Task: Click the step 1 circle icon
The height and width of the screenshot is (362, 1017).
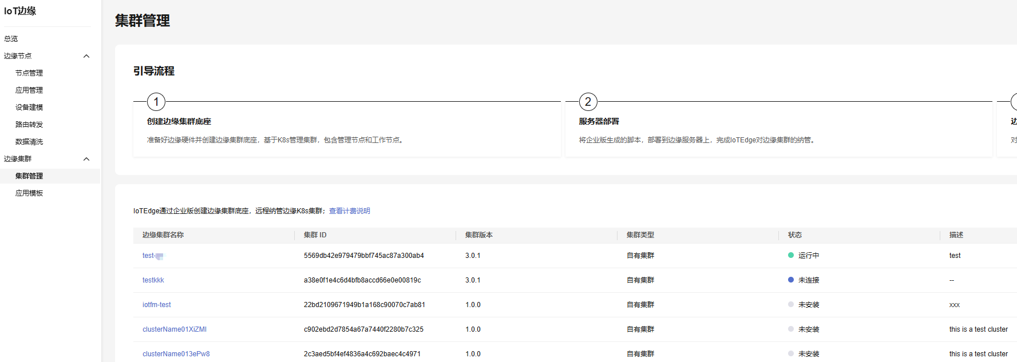Action: click(x=156, y=102)
